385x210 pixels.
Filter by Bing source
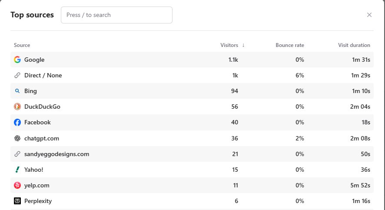30,91
